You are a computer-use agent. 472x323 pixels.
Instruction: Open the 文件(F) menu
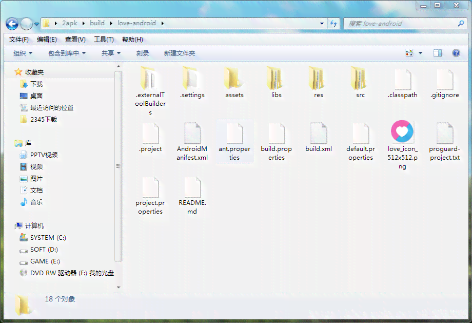18,40
